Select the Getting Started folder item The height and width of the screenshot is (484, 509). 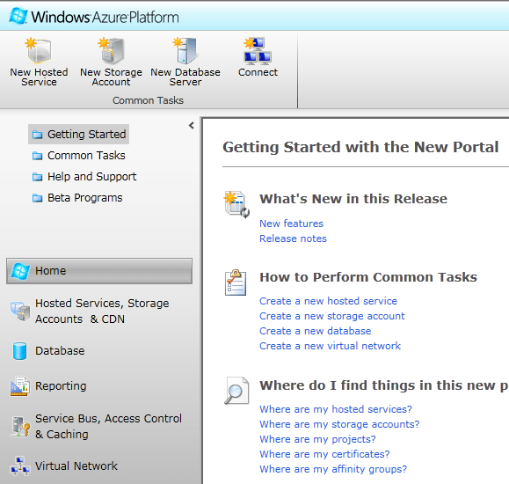[x=79, y=134]
